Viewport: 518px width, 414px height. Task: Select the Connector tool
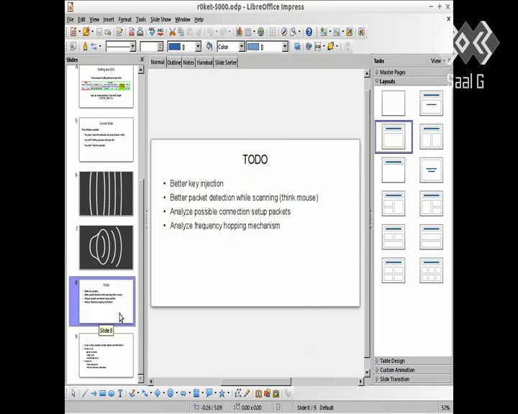pyautogui.click(x=145, y=393)
